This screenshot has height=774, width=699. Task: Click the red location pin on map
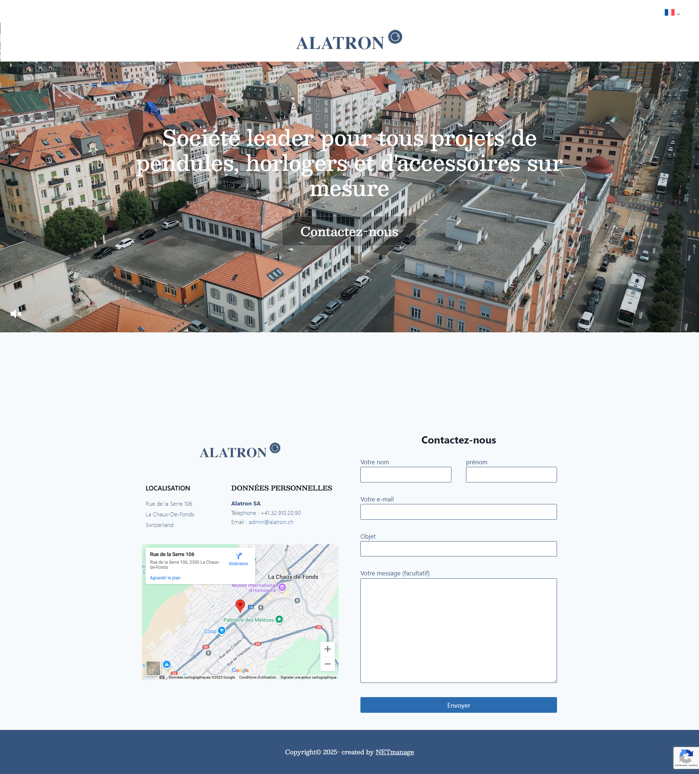pos(240,605)
